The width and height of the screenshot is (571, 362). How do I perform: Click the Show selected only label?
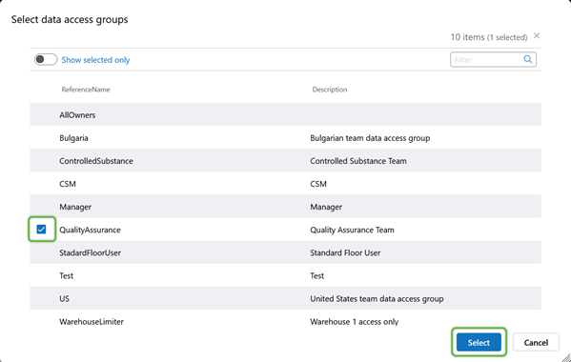pyautogui.click(x=95, y=60)
